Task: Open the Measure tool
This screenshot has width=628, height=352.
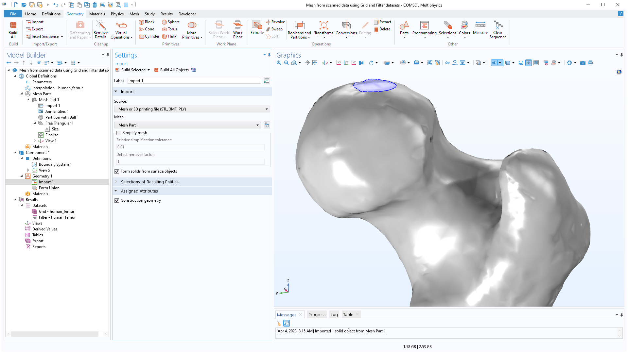Action: 480,29
